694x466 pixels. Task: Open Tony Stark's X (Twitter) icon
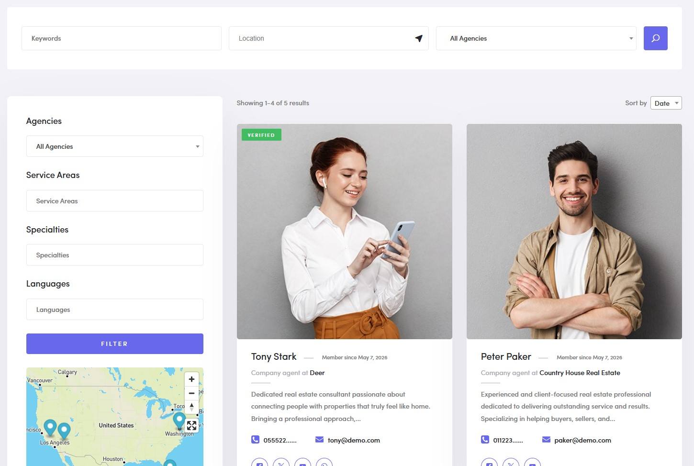281,463
